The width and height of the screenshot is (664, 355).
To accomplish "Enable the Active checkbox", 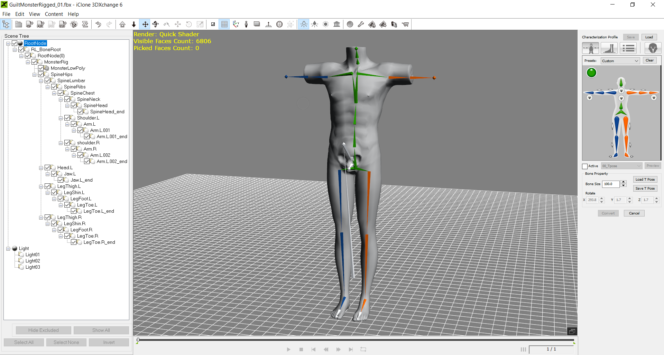I will pos(585,166).
